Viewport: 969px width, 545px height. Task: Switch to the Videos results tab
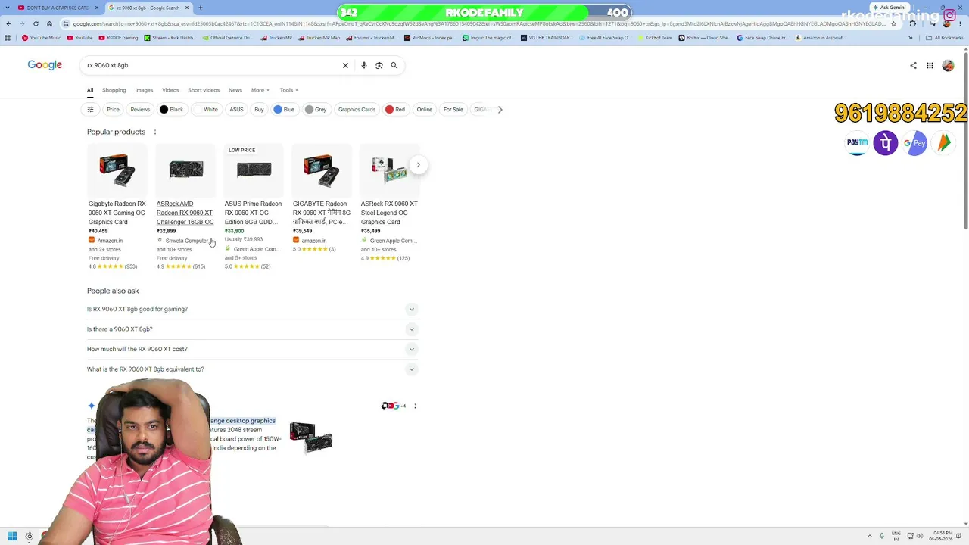click(170, 90)
